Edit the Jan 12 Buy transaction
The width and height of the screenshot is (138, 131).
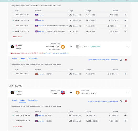click(121, 101)
